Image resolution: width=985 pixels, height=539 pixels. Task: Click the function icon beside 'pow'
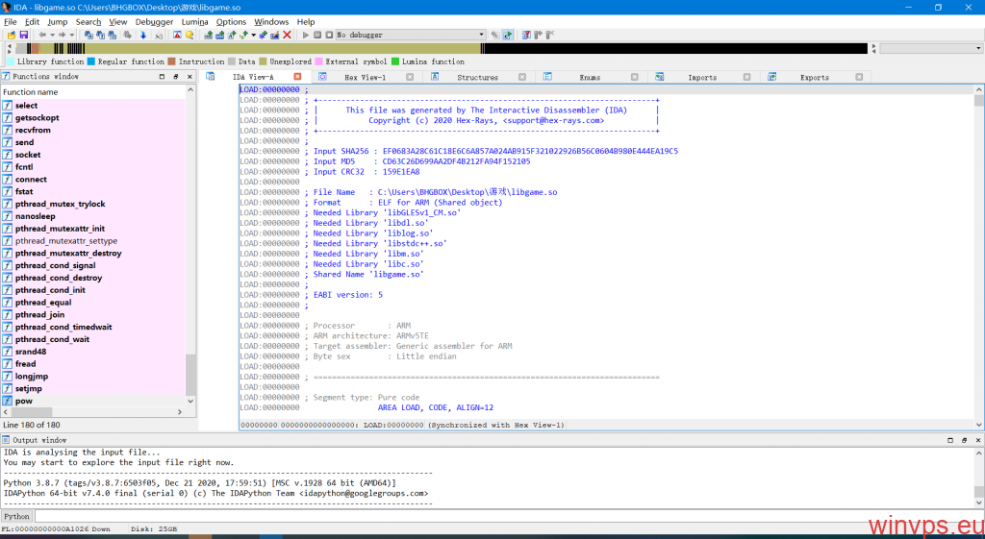[8, 401]
